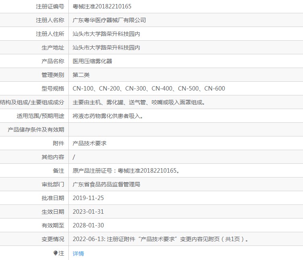Select registration number 粤械注准20182210165 in top row
Screen dimensions: 303x260
pos(102,6)
